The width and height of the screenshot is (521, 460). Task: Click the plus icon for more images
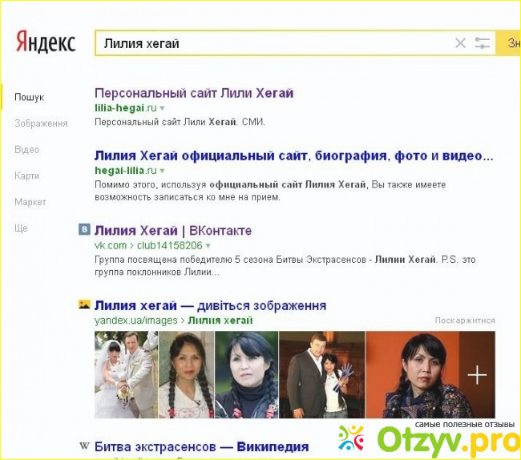click(477, 375)
